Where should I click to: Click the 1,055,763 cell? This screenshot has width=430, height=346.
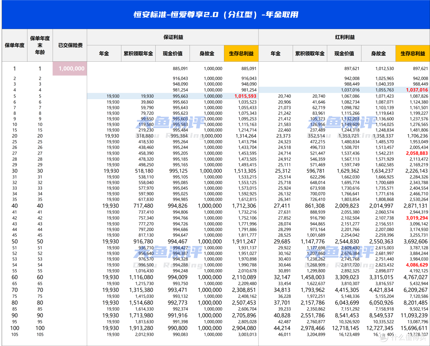click(x=385, y=90)
